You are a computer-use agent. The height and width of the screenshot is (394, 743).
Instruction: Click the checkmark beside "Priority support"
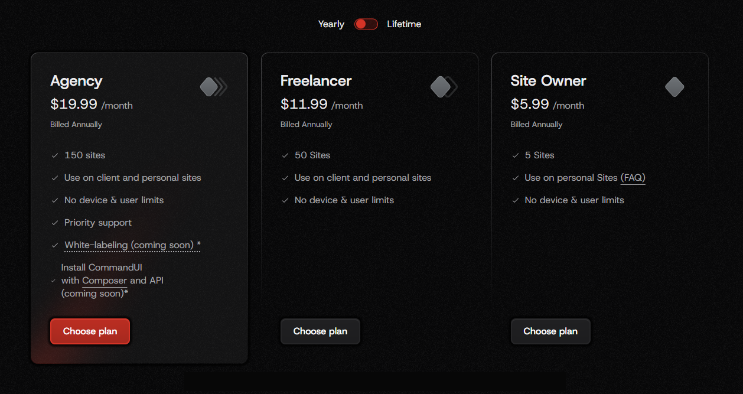coord(55,223)
